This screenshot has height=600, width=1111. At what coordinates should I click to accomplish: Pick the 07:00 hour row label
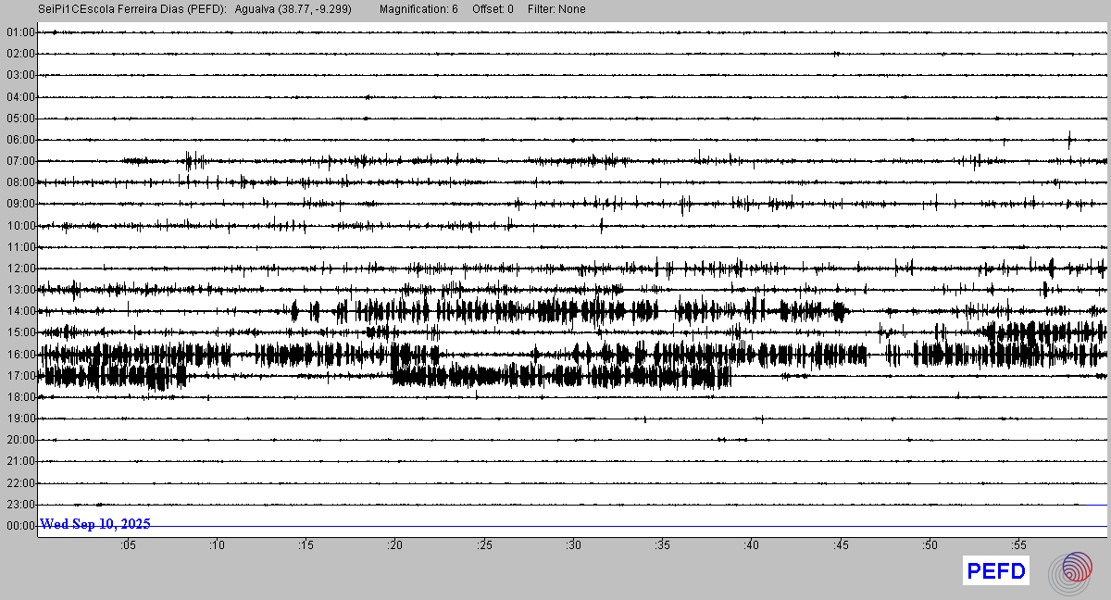[x=20, y=161]
